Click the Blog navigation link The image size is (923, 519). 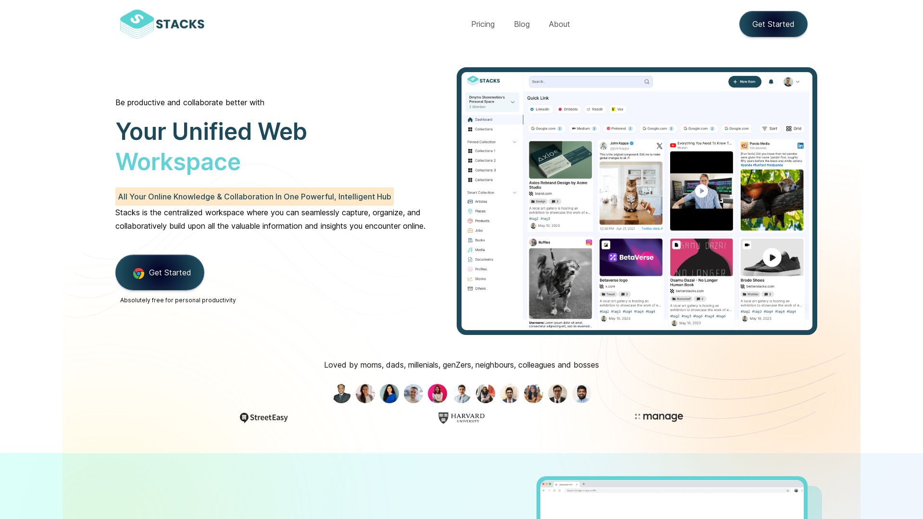pos(522,24)
